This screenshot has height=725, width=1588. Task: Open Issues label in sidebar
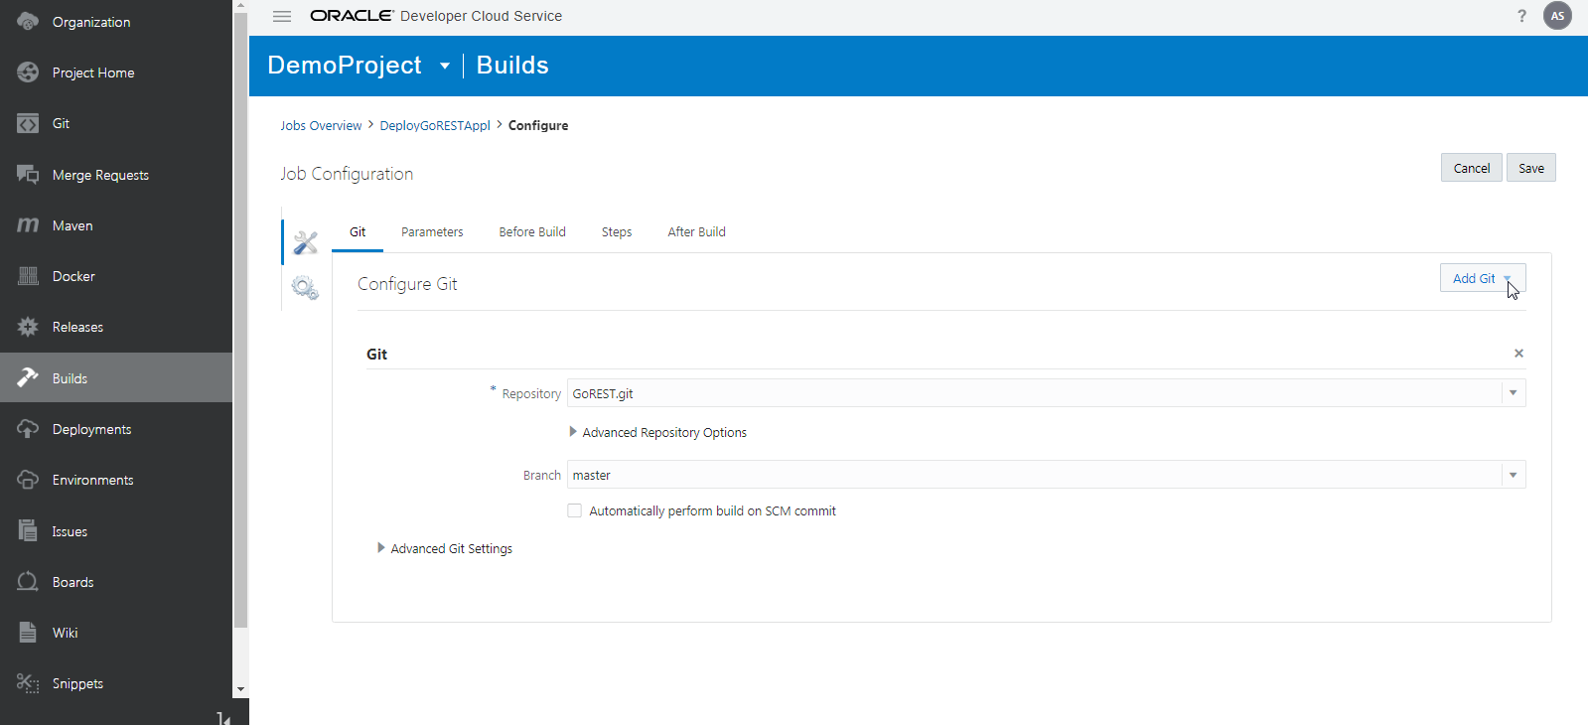tap(70, 531)
